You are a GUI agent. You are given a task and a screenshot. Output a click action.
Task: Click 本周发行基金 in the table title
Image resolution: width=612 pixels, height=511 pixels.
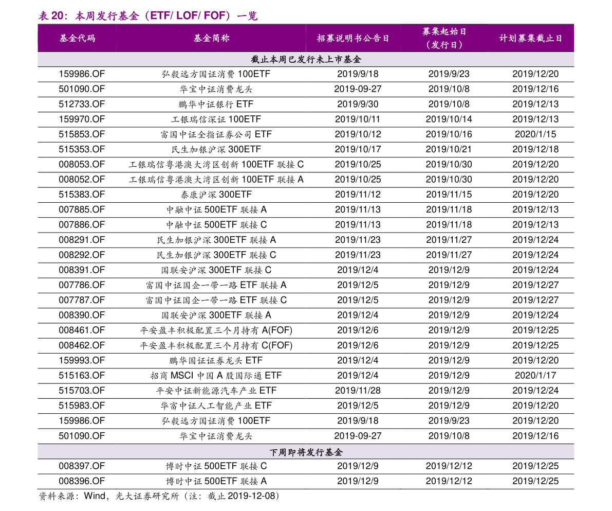click(x=107, y=16)
